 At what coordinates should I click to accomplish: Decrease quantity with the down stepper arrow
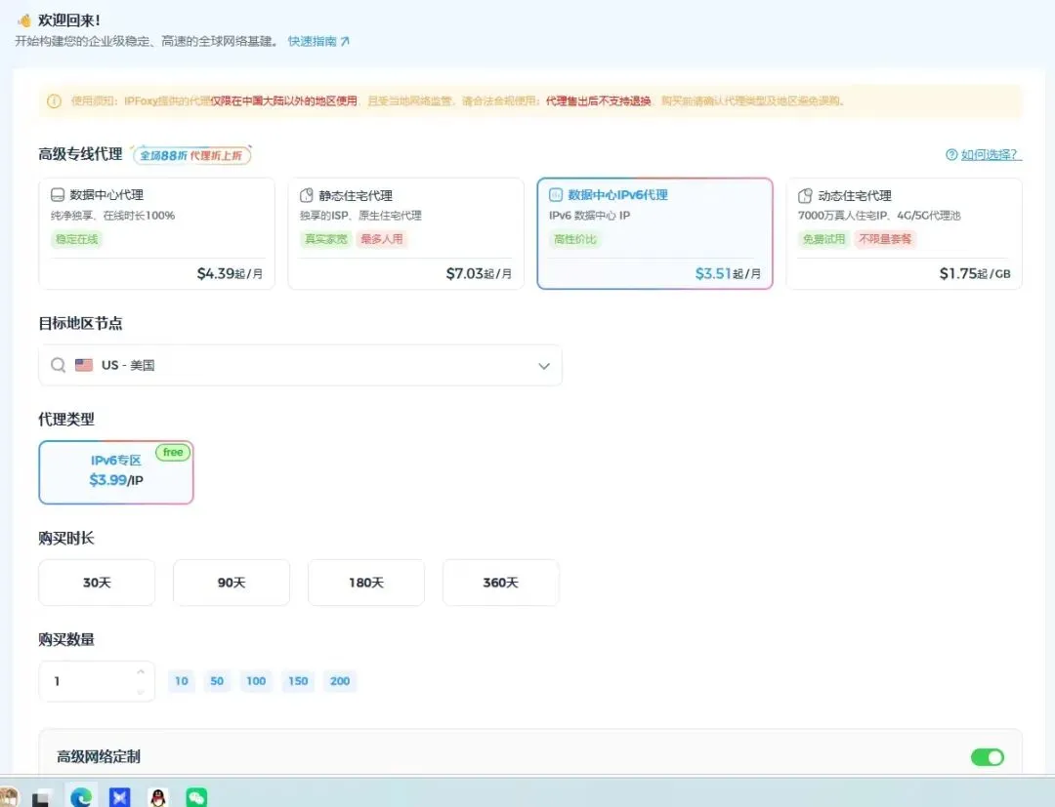tap(141, 692)
